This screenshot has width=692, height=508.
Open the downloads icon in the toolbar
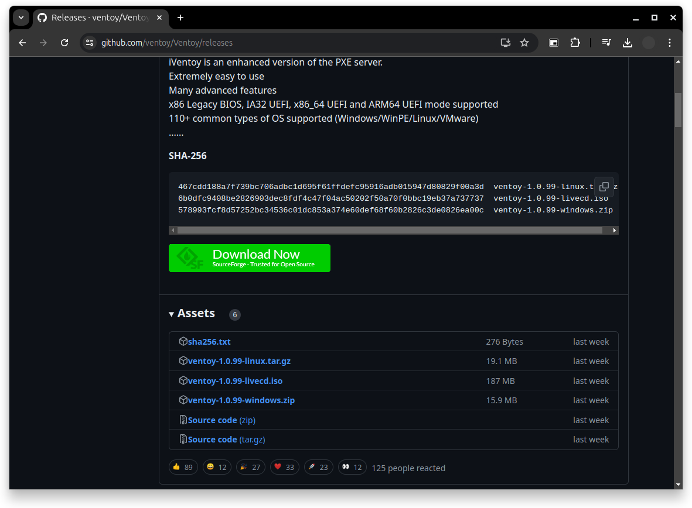click(628, 42)
